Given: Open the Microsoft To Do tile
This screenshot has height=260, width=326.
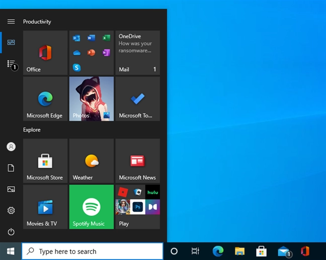Looking at the screenshot, I should point(138,99).
